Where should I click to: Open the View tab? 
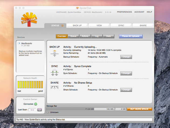click(99, 25)
